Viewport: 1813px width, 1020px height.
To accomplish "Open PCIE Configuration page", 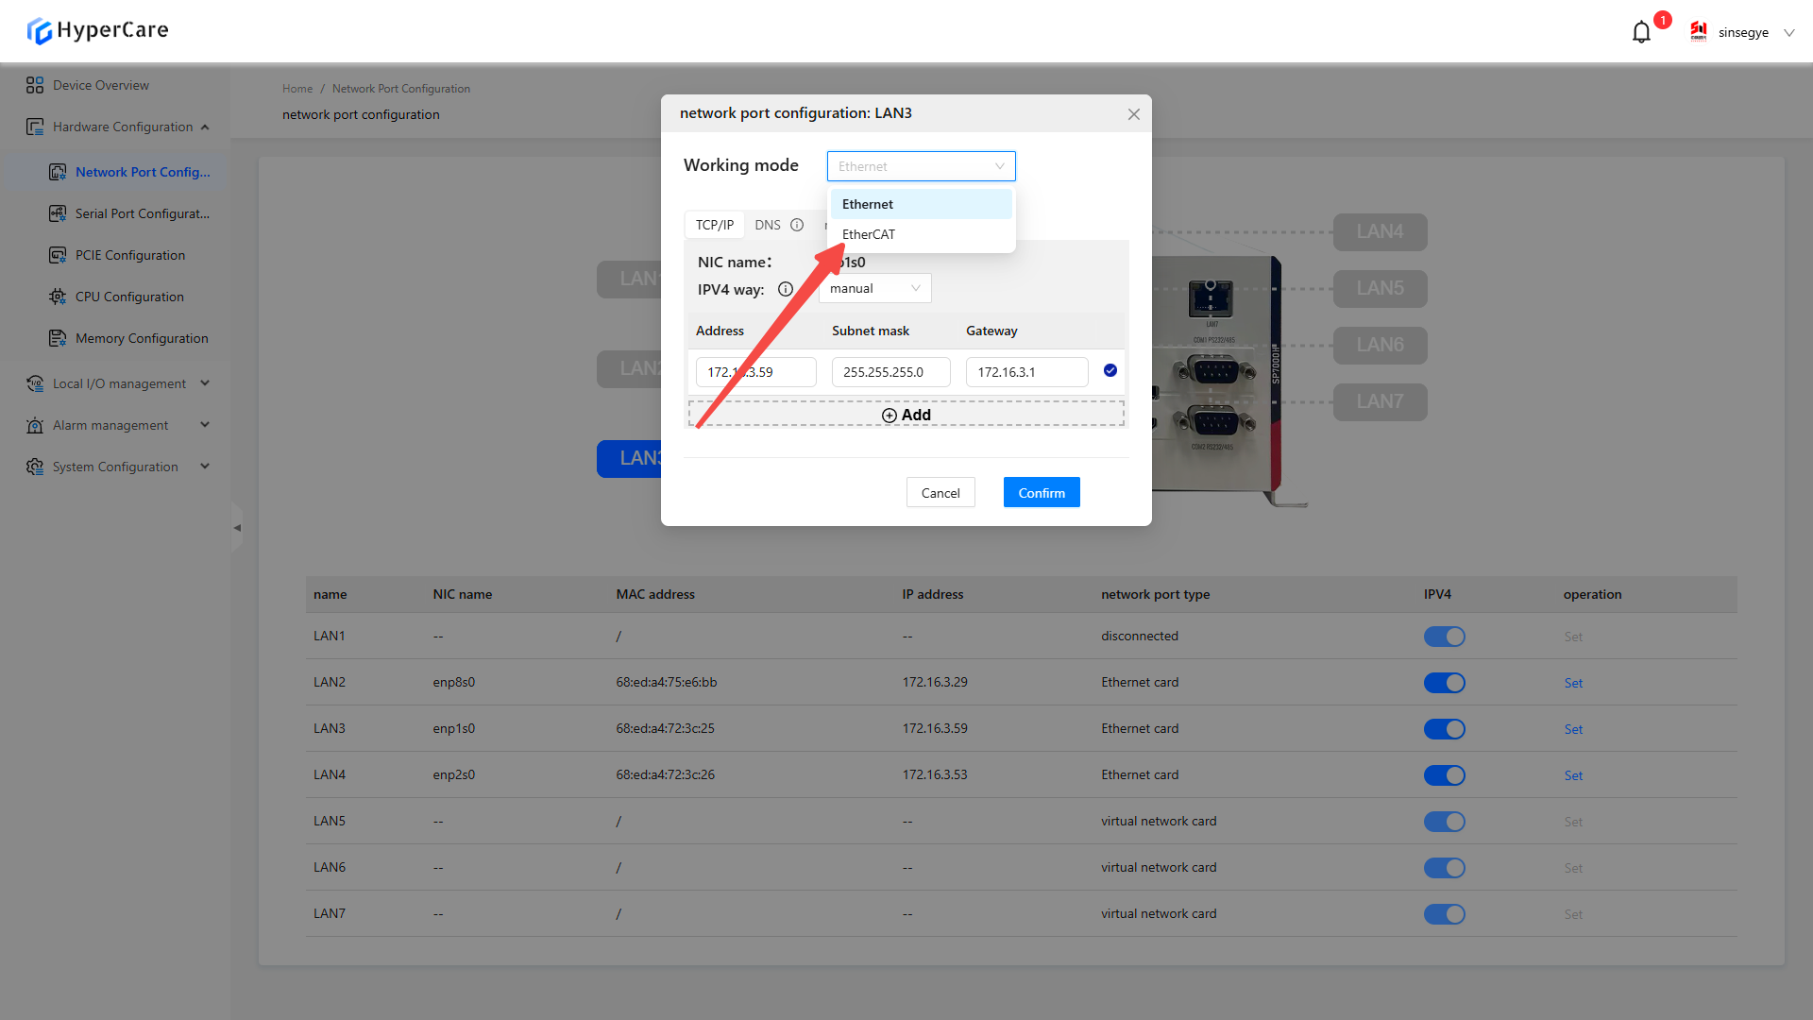I will pos(129,255).
